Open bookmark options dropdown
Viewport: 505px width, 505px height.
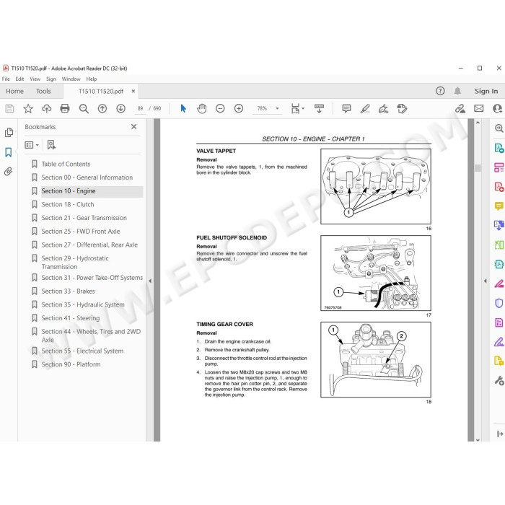32,145
